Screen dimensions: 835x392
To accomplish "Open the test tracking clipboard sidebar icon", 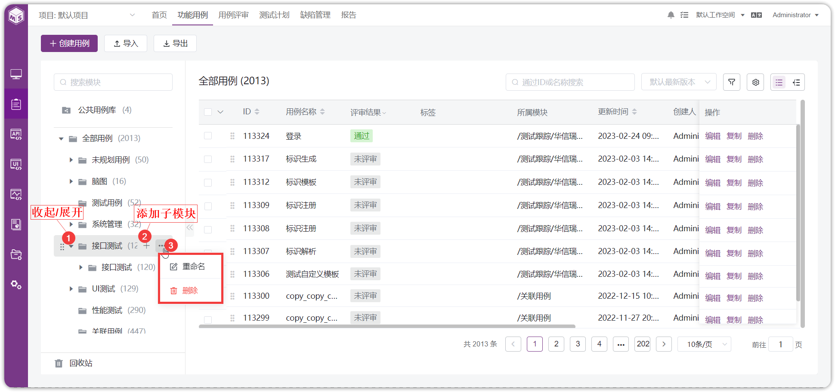I will pyautogui.click(x=16, y=104).
